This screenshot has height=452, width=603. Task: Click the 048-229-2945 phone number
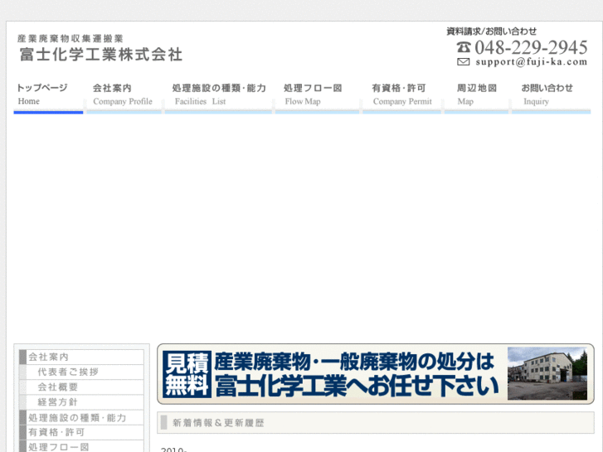click(x=531, y=47)
